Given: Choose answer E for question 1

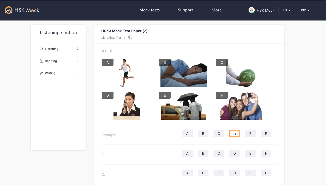Looking at the screenshot, I should click(x=250, y=153).
